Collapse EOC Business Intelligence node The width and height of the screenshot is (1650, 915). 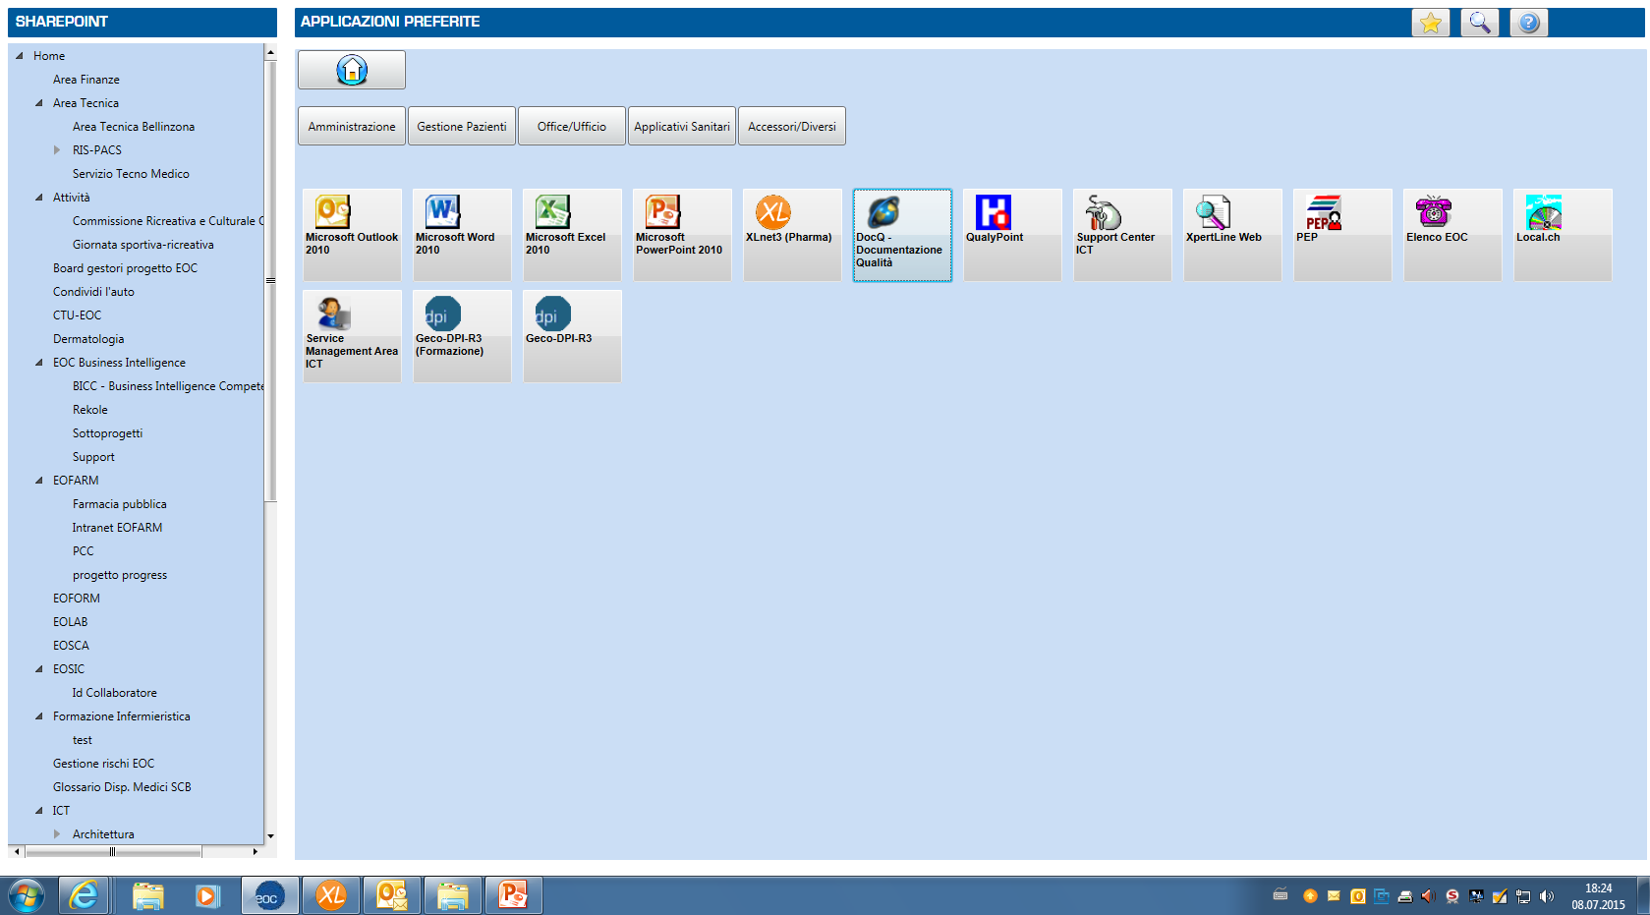point(39,363)
